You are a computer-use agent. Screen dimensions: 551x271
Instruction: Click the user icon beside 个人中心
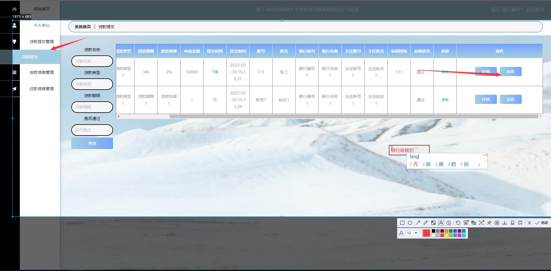[14, 25]
